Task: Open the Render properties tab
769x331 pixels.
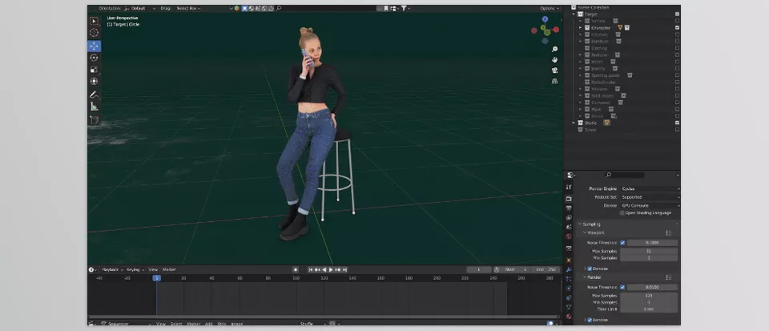Action: coord(569,199)
